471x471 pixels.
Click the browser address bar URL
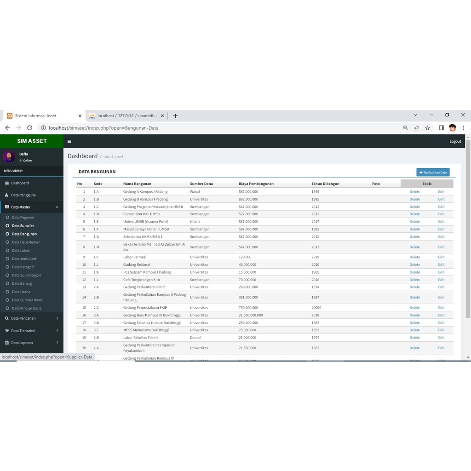click(x=103, y=128)
